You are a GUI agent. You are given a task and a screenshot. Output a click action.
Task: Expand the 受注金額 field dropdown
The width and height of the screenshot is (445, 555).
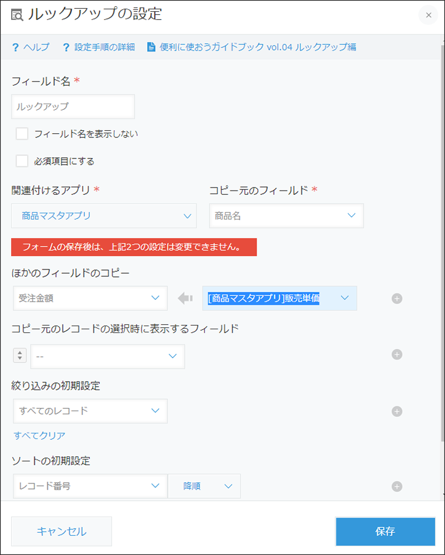click(90, 298)
